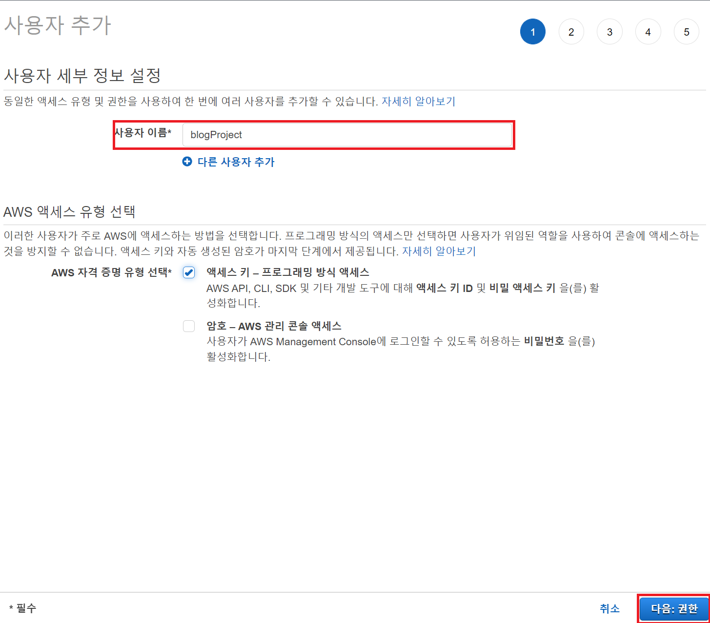Proceed with the 다음: 권한 button
Viewport: 710px width, 623px height.
coord(674,609)
